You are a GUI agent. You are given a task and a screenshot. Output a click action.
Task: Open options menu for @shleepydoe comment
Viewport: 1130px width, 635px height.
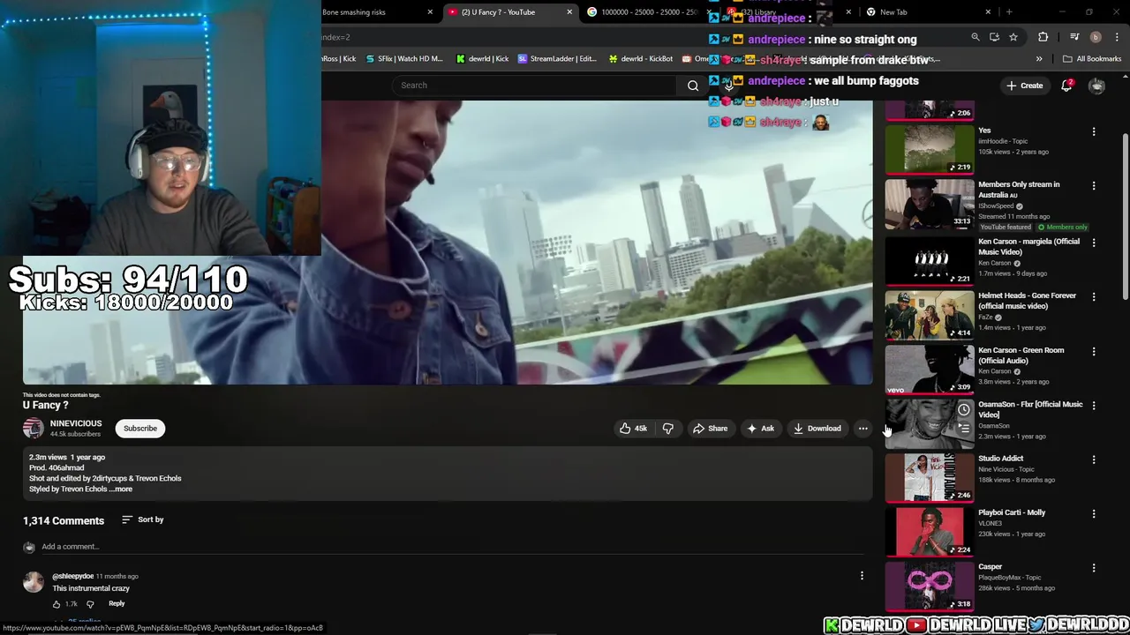click(862, 576)
